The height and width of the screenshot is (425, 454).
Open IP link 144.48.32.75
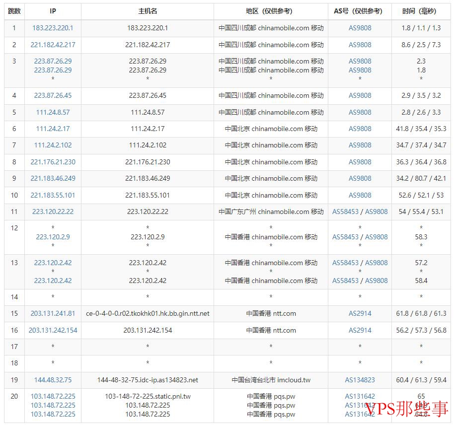click(x=53, y=380)
